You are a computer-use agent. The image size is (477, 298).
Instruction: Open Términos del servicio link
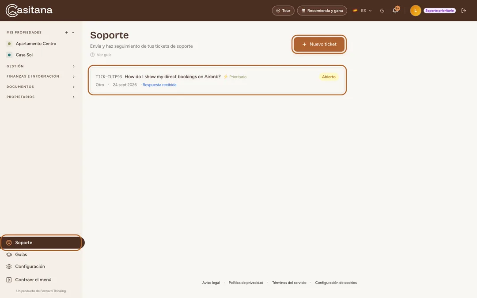(289, 283)
